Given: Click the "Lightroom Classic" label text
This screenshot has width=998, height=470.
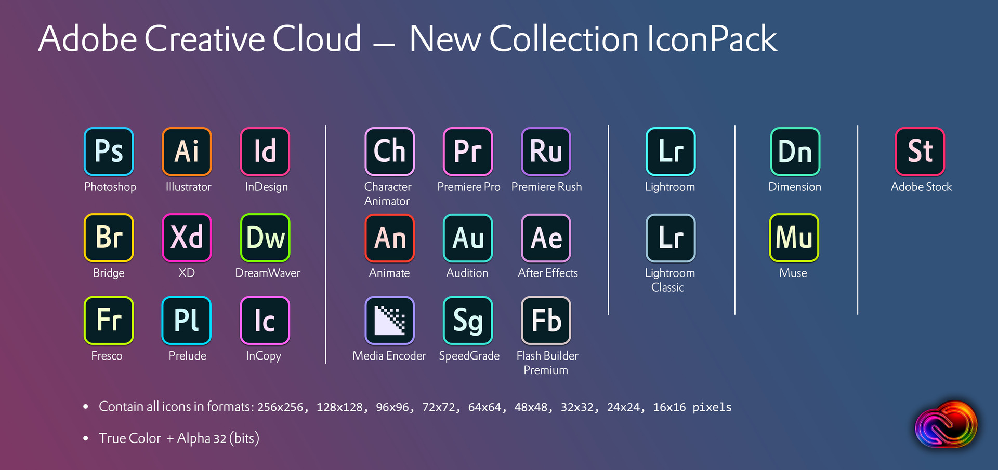Looking at the screenshot, I should coord(669,280).
